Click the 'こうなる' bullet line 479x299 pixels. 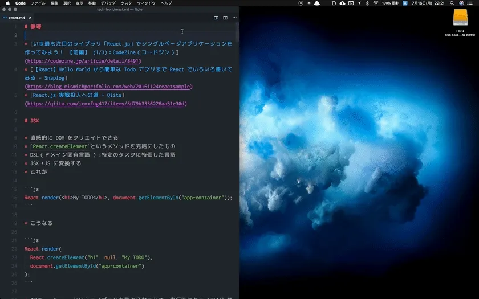[x=39, y=223]
